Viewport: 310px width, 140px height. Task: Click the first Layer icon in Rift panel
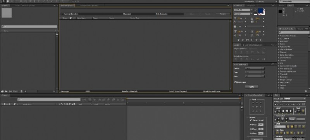279,111
